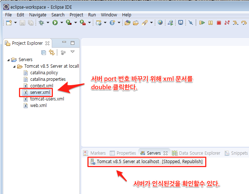Click the Focus on Active Task icon in Project Explorer

(63, 52)
